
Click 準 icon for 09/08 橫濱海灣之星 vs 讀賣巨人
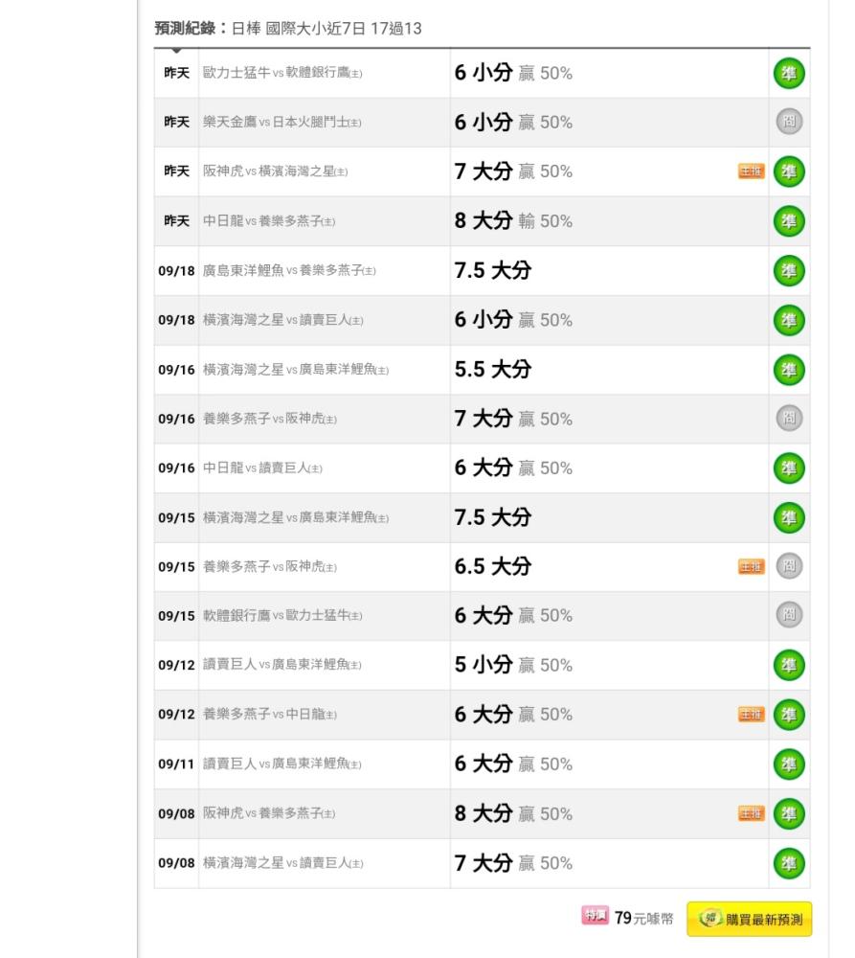click(789, 863)
